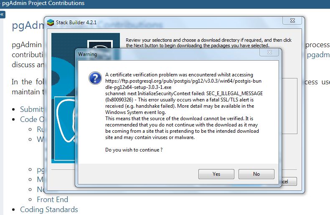
Task: Click the Yes button to continue download
Action: click(216, 174)
